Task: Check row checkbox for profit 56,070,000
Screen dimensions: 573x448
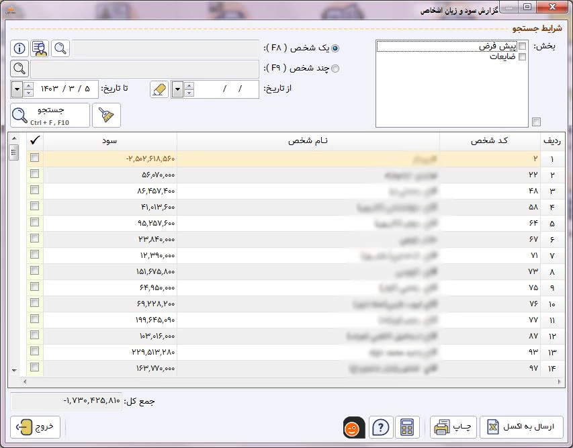Action: [x=35, y=173]
